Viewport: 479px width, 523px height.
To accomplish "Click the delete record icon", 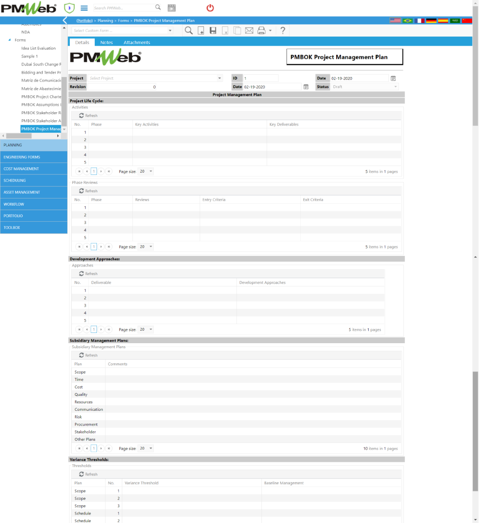I will tap(225, 31).
